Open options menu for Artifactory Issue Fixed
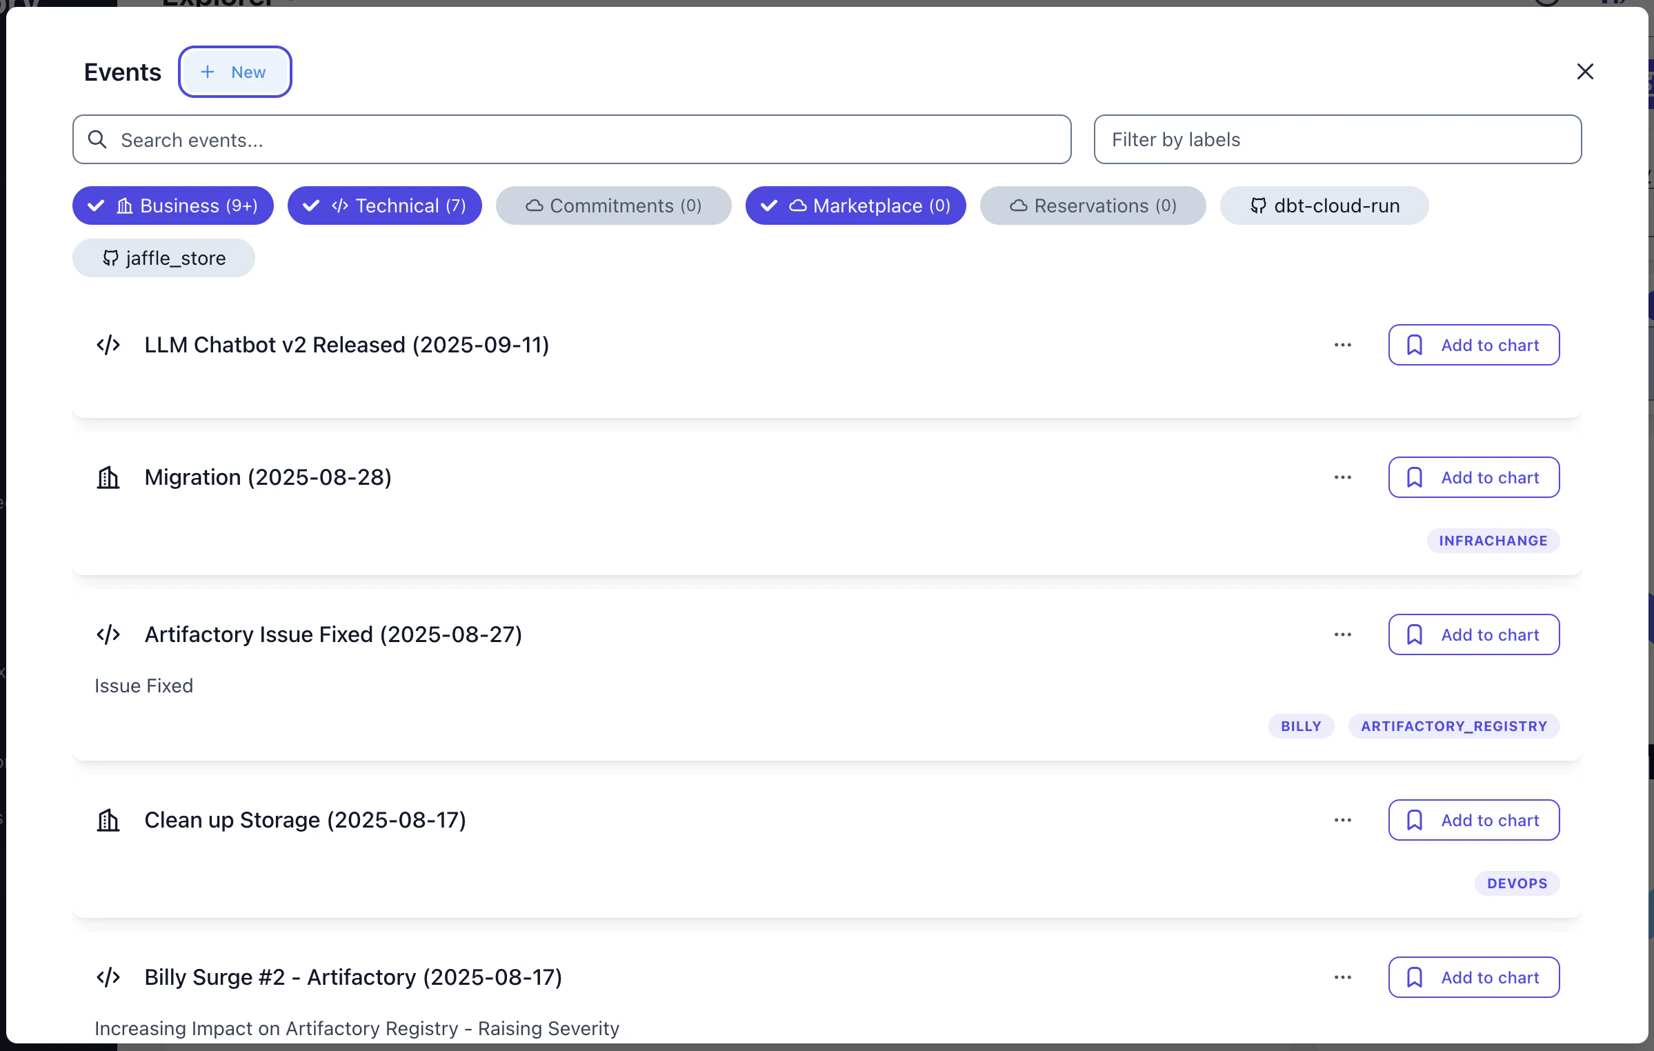 [x=1342, y=634]
